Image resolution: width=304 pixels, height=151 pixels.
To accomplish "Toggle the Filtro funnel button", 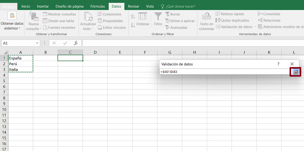I will [158, 19].
